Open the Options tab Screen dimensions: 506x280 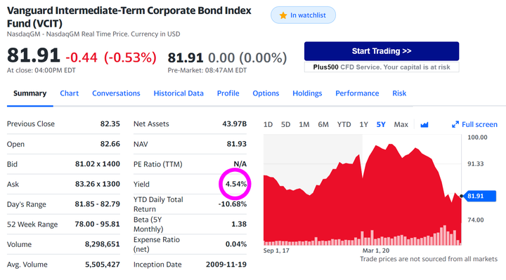(x=266, y=93)
